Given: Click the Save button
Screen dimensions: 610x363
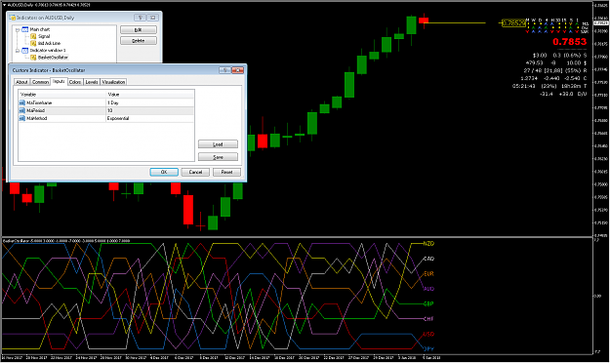Looking at the screenshot, I should coord(218,157).
